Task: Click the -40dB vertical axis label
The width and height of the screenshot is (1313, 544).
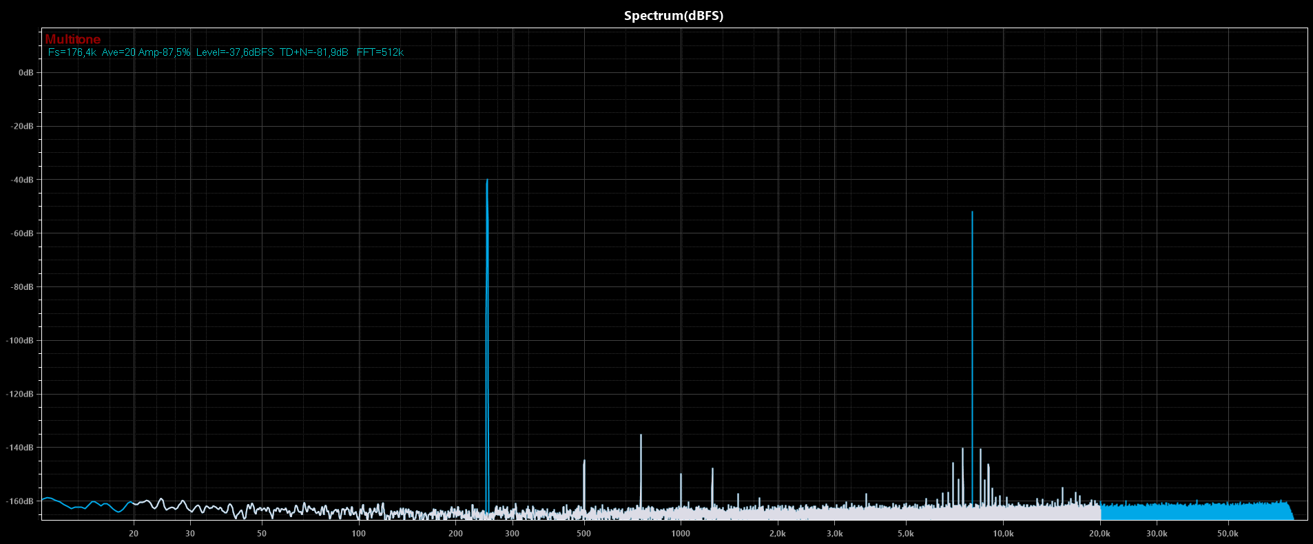Action: click(22, 180)
